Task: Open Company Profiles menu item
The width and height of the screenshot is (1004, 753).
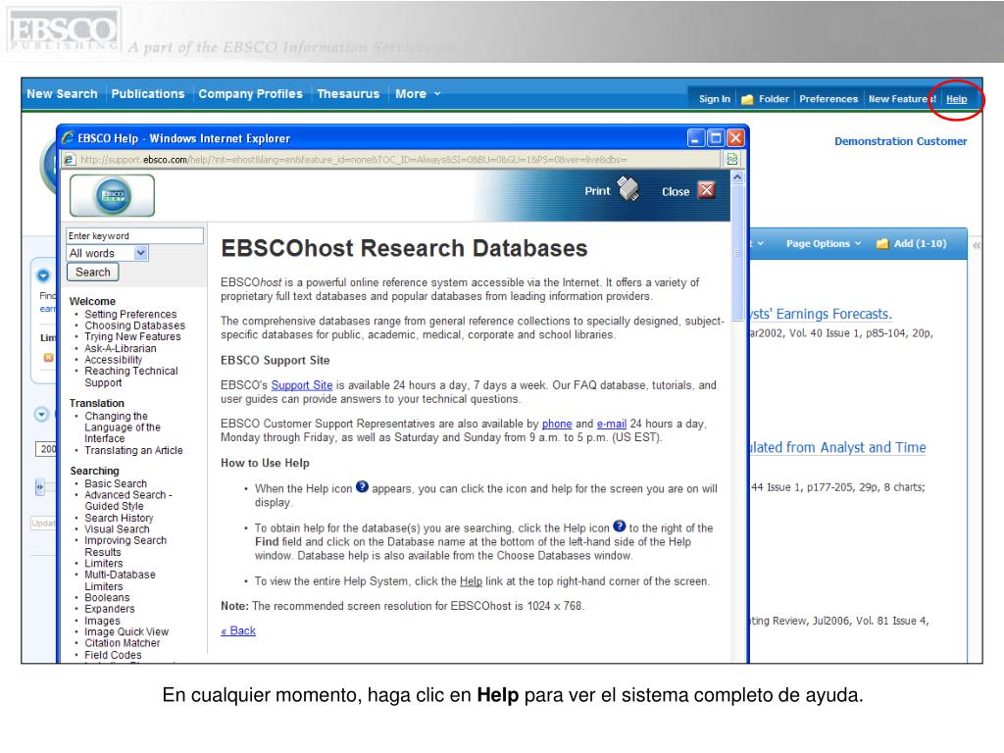Action: (x=250, y=93)
